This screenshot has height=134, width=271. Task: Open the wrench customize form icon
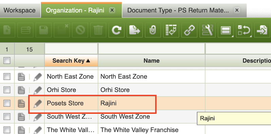pyautogui.click(x=207, y=30)
